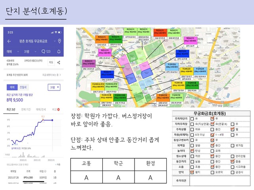Check 소음 시끄러움 checkbox
Screen dimensions: 254x190
pos(233,167)
